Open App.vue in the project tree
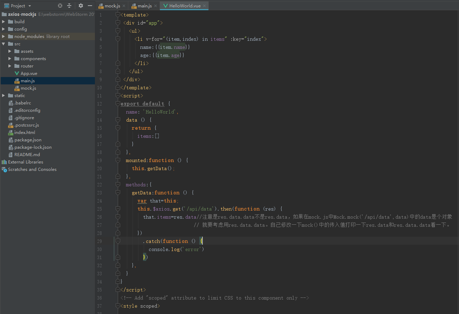The image size is (459, 314). [29, 73]
